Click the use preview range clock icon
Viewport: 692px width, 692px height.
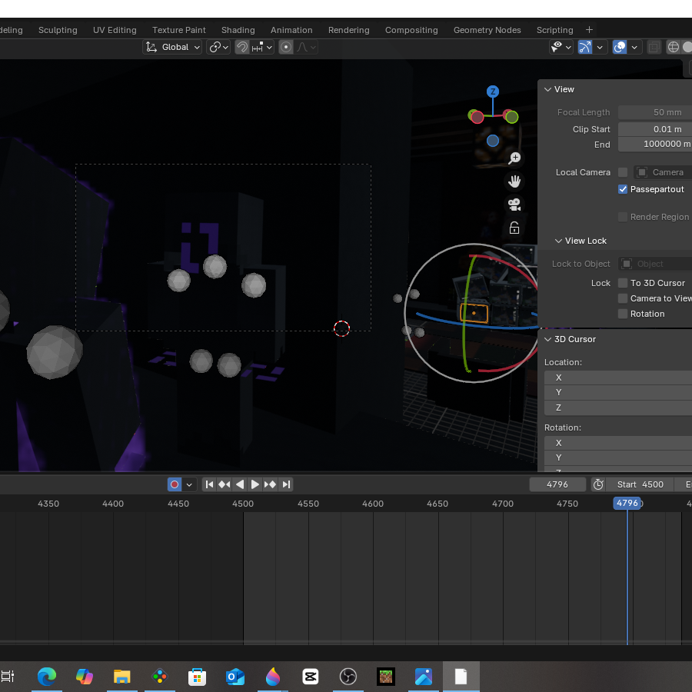(598, 484)
